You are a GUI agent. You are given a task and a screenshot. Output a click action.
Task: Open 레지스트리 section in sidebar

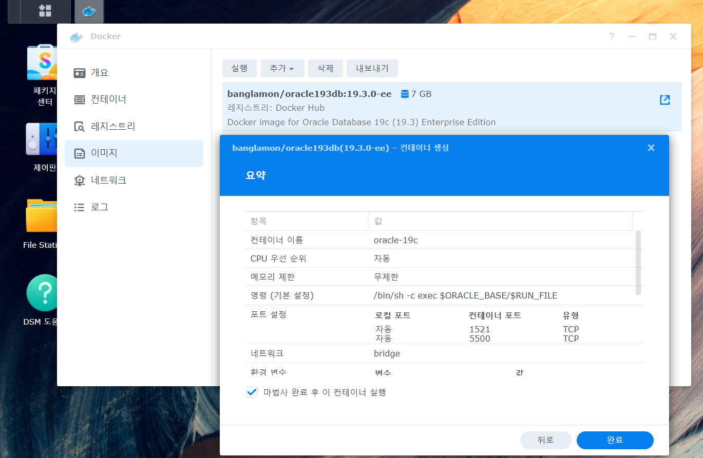(134, 126)
